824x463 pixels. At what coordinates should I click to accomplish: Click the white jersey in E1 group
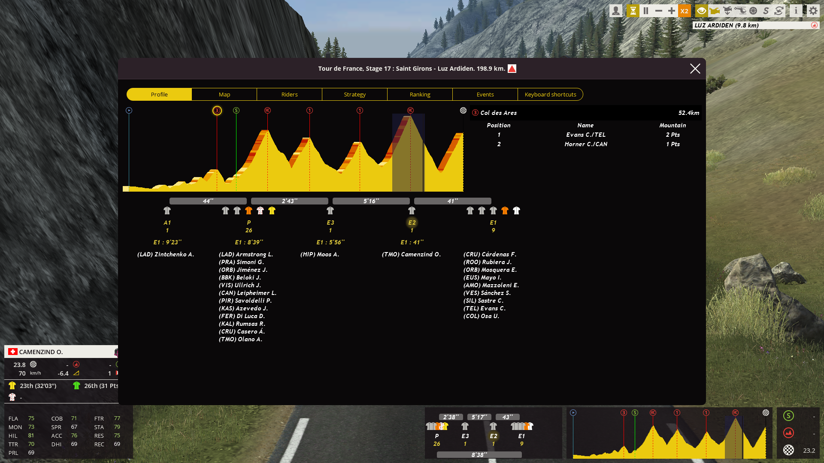[516, 210]
